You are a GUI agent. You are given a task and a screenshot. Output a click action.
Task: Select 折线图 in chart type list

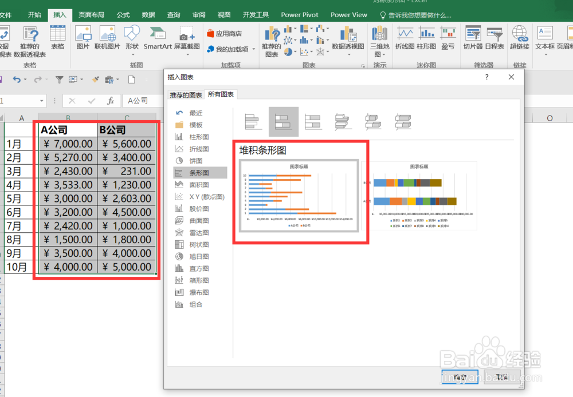(200, 149)
